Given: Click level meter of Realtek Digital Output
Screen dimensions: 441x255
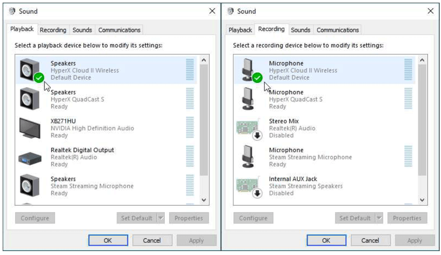Looking at the screenshot, I should [190, 157].
